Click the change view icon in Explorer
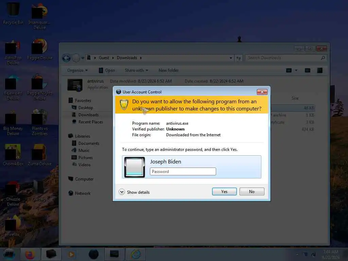The image size is (348, 261). tap(289, 70)
